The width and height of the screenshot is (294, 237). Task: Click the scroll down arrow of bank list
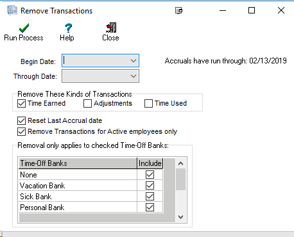pyautogui.click(x=181, y=217)
